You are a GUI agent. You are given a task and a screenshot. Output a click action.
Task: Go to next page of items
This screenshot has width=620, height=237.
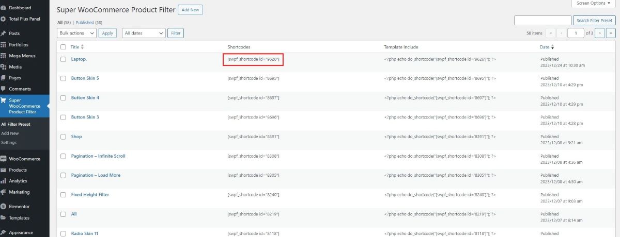point(599,33)
